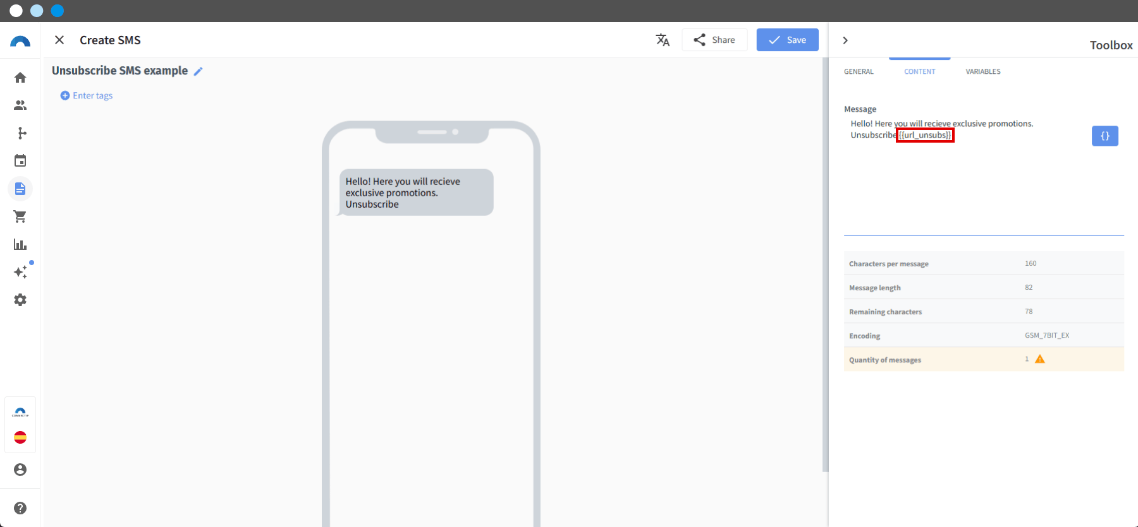This screenshot has width=1138, height=527.
Task: Click Enter tags link
Action: (87, 95)
